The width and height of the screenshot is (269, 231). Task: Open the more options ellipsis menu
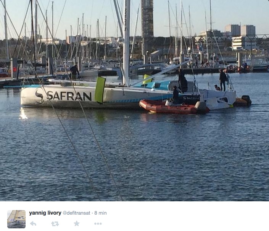pyautogui.click(x=98, y=224)
